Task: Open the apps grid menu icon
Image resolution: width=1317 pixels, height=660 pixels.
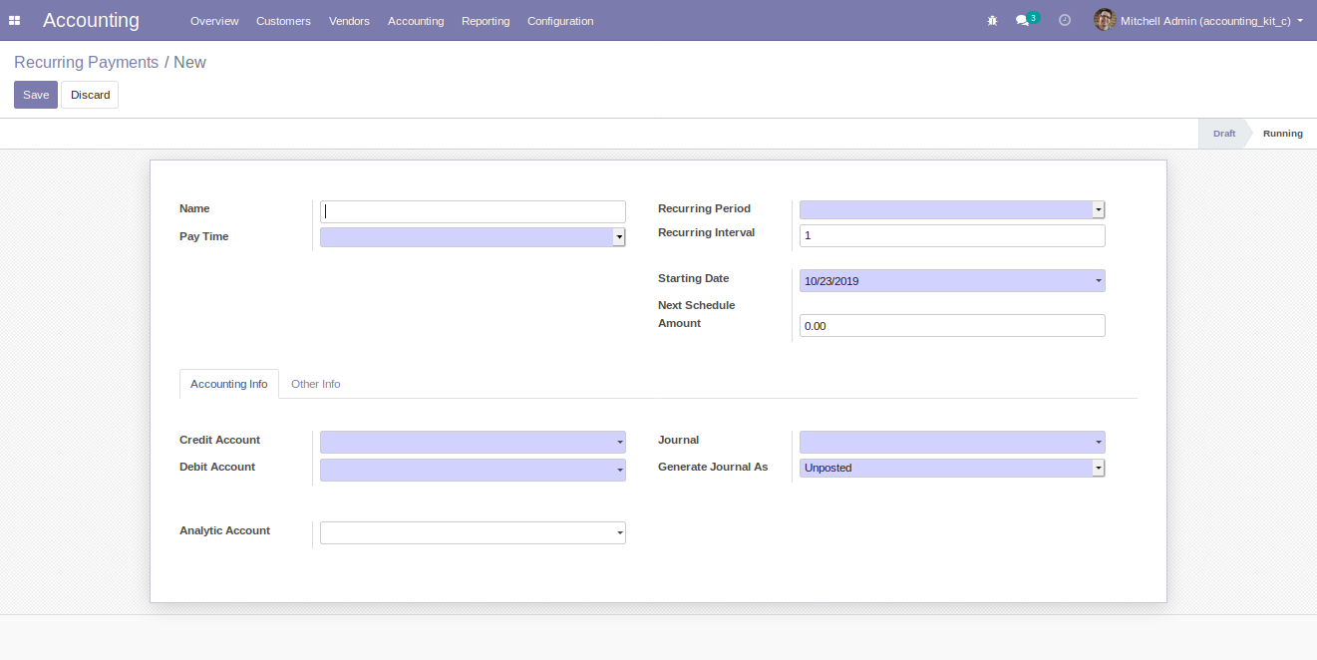Action: click(x=15, y=21)
